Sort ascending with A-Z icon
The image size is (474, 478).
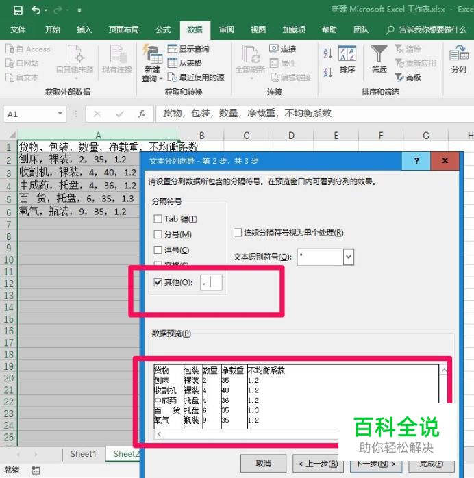(327, 53)
